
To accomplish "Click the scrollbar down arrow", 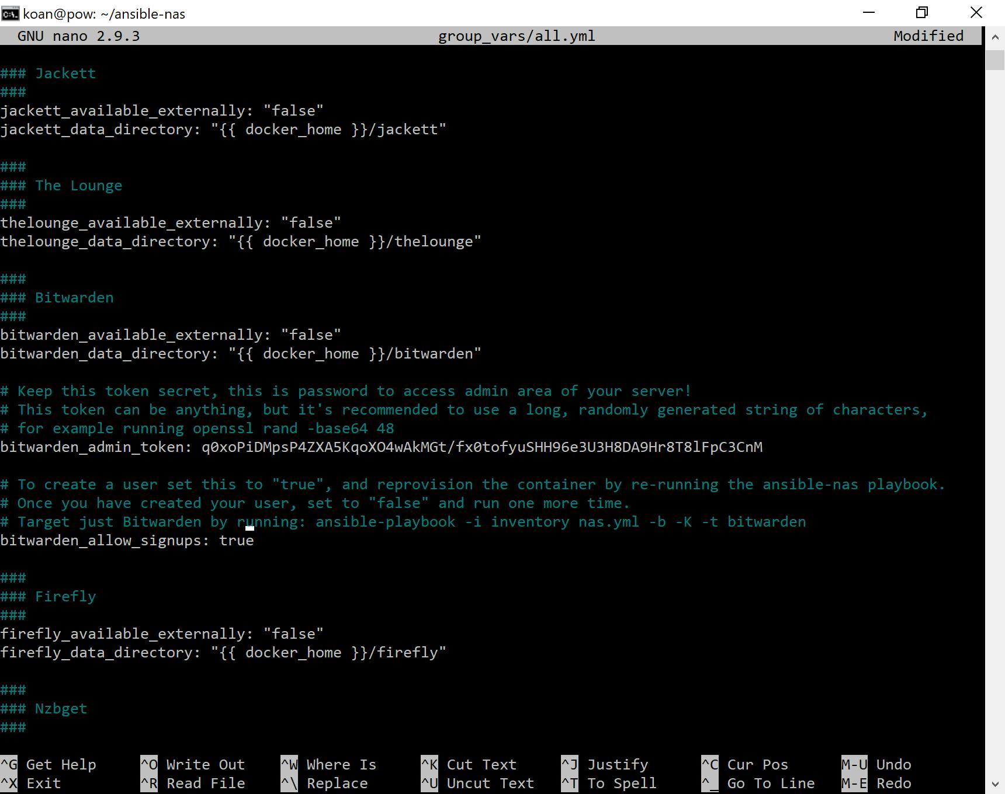I will pos(995,784).
